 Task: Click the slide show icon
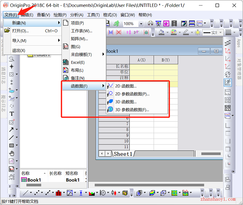pyautogui.click(x=158, y=24)
